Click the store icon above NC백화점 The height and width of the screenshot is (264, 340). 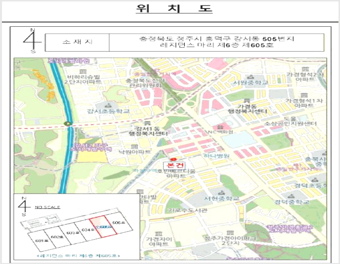pos(220,127)
